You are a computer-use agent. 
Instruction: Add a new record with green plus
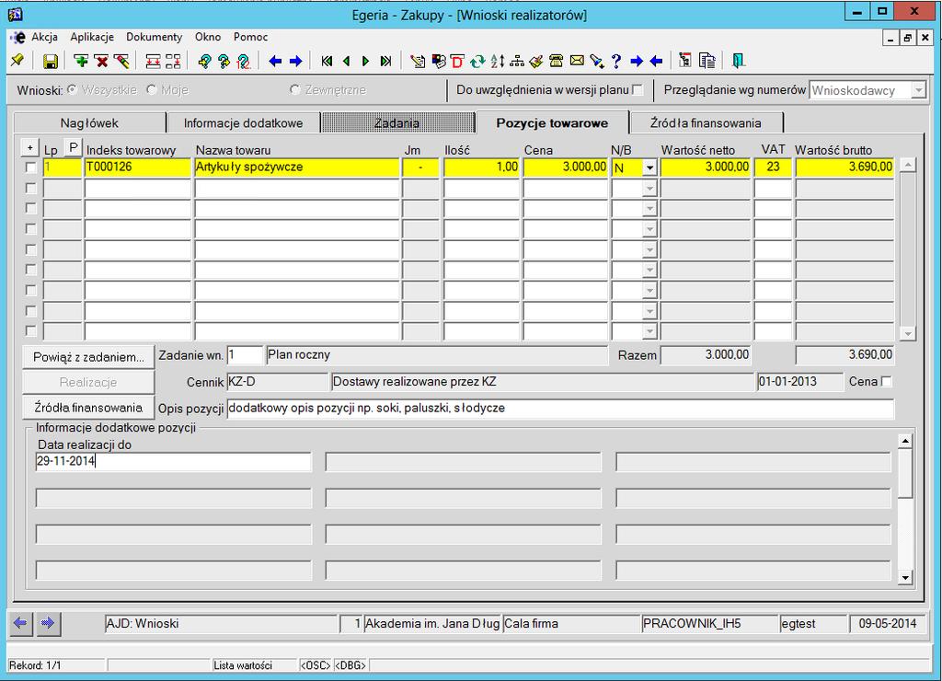point(81,61)
